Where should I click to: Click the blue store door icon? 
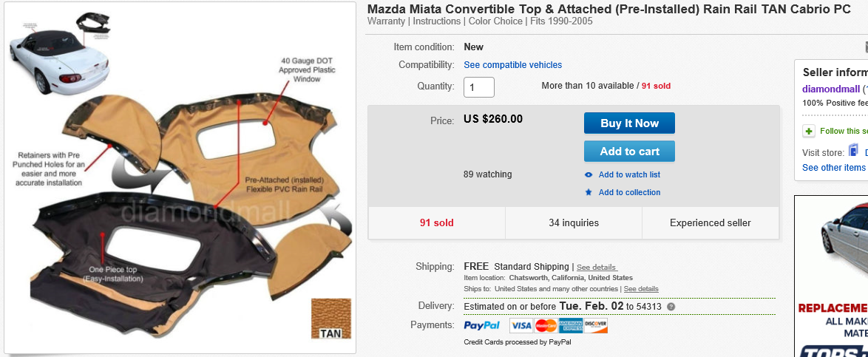click(x=853, y=151)
